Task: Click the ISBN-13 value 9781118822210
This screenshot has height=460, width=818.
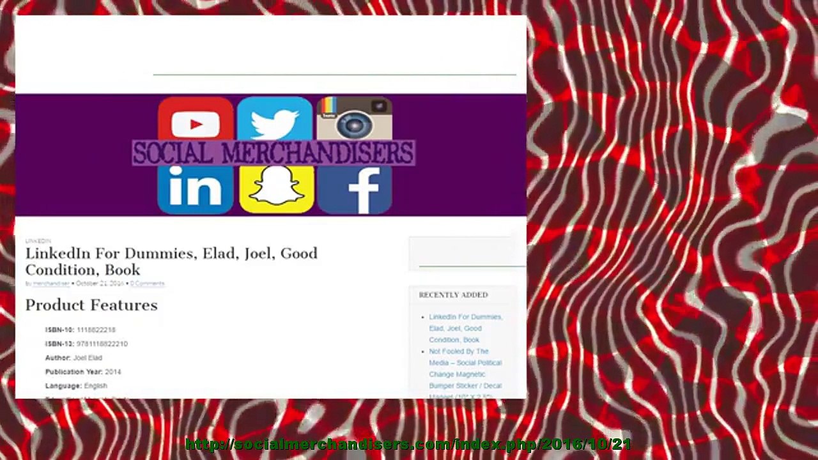Action: (102, 344)
